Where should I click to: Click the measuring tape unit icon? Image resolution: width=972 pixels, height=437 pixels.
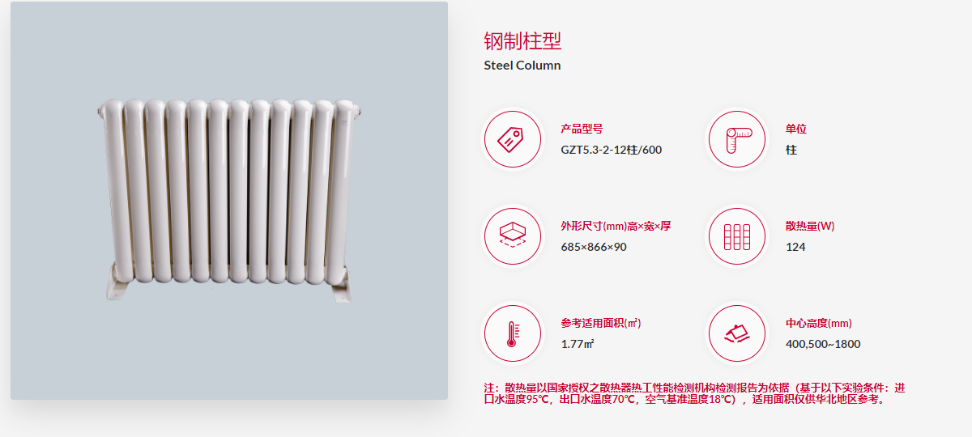737,139
